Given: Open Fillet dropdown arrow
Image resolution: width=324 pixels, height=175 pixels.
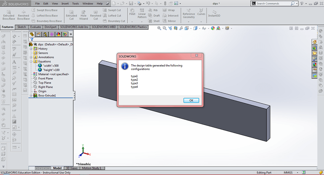Looking at the screenshot, I should point(132,22).
